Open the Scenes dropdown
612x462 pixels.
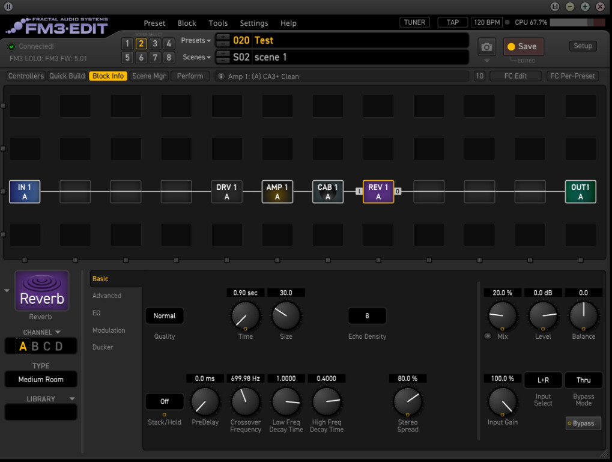click(197, 57)
